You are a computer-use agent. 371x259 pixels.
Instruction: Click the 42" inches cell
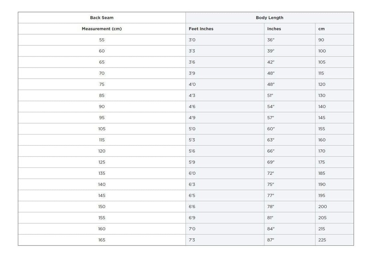tap(271, 62)
